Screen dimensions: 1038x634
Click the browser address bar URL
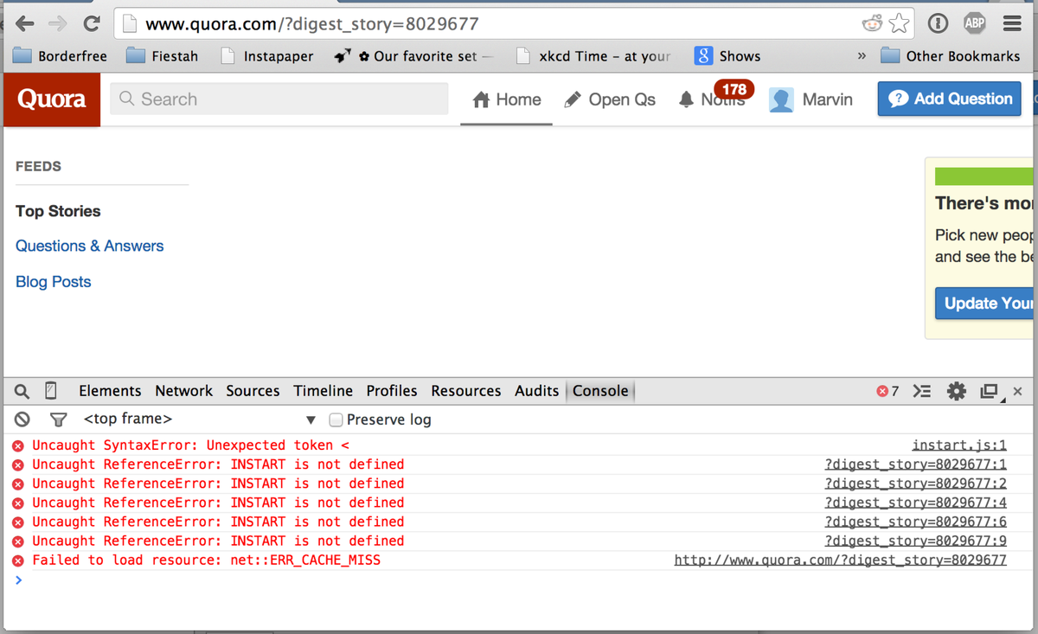311,24
